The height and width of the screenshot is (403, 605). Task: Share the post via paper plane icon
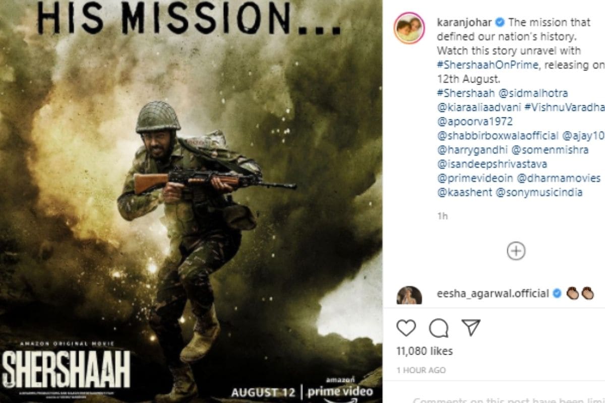point(470,328)
